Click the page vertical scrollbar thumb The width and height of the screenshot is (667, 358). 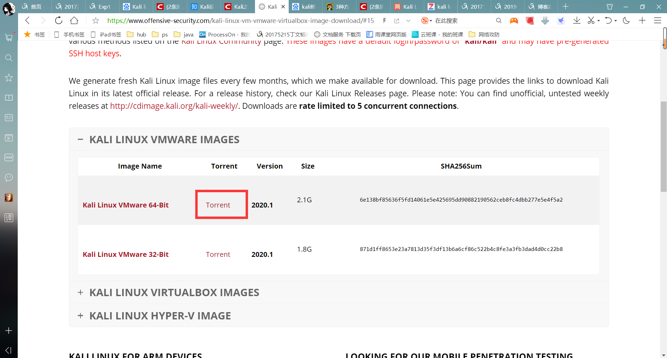tap(664, 147)
